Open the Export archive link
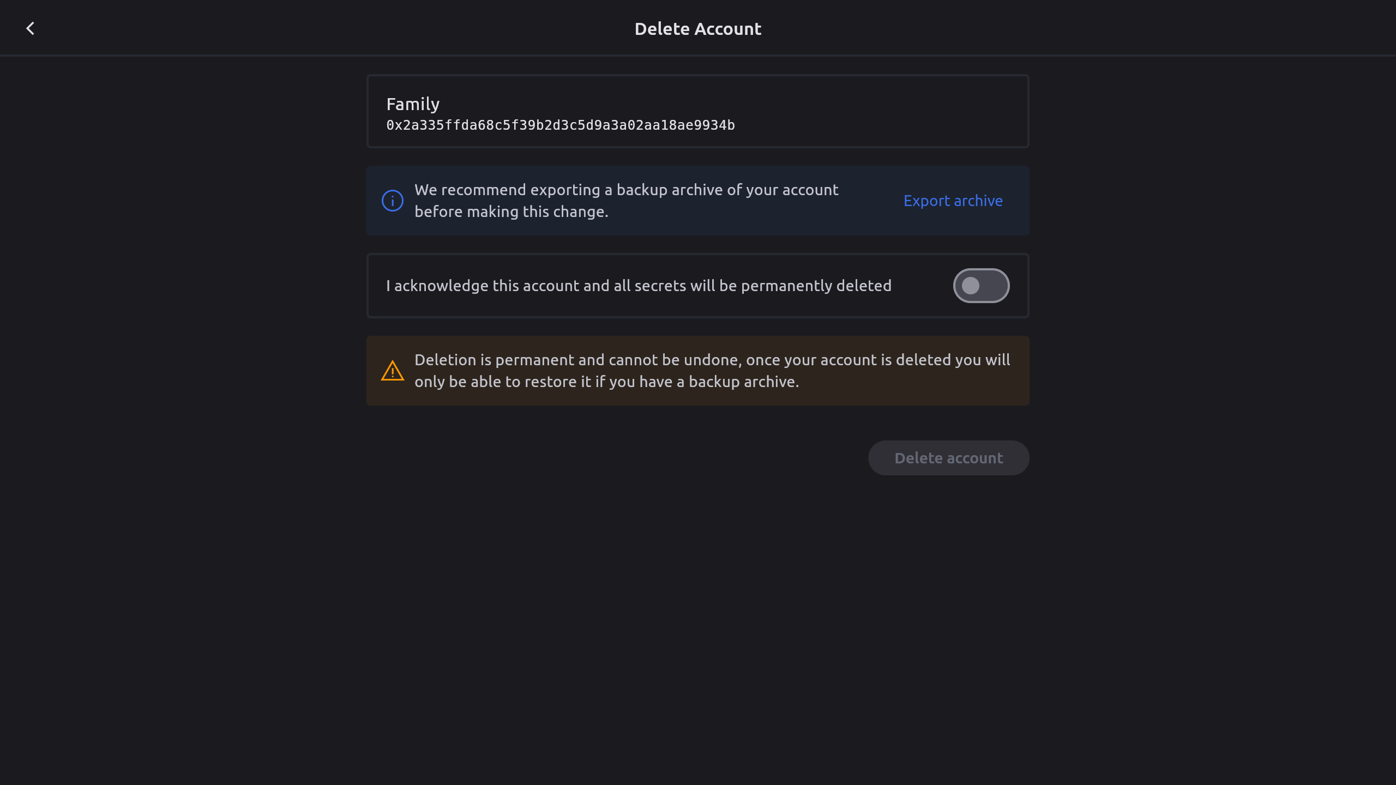 [x=953, y=201]
